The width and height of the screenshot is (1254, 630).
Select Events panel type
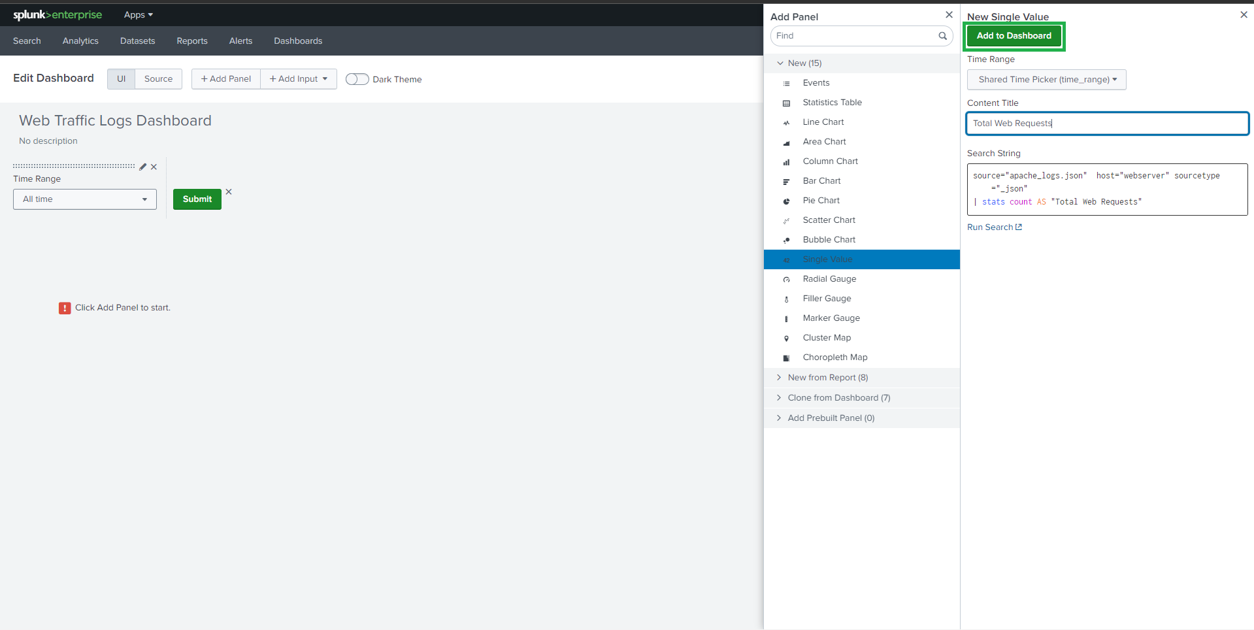point(862,83)
